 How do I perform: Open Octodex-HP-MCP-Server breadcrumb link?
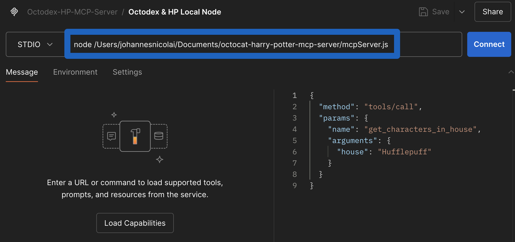point(72,12)
